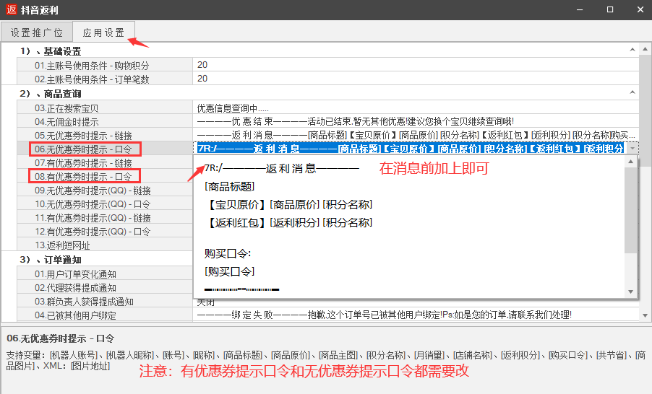
Task: Click the 【返利红包】 line in popup
Action: pyautogui.click(x=289, y=222)
